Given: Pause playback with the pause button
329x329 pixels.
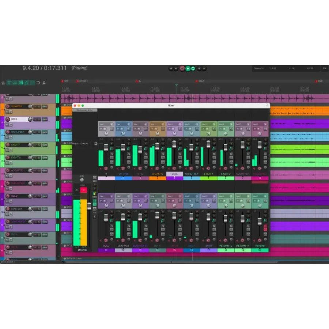Looking at the screenshot, I should (204, 68).
